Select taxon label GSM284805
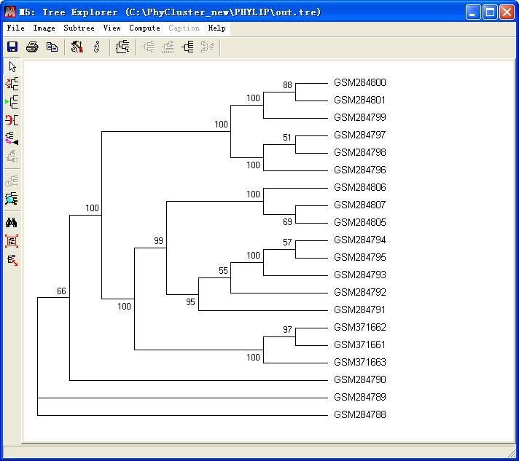519x461 pixels. 360,222
